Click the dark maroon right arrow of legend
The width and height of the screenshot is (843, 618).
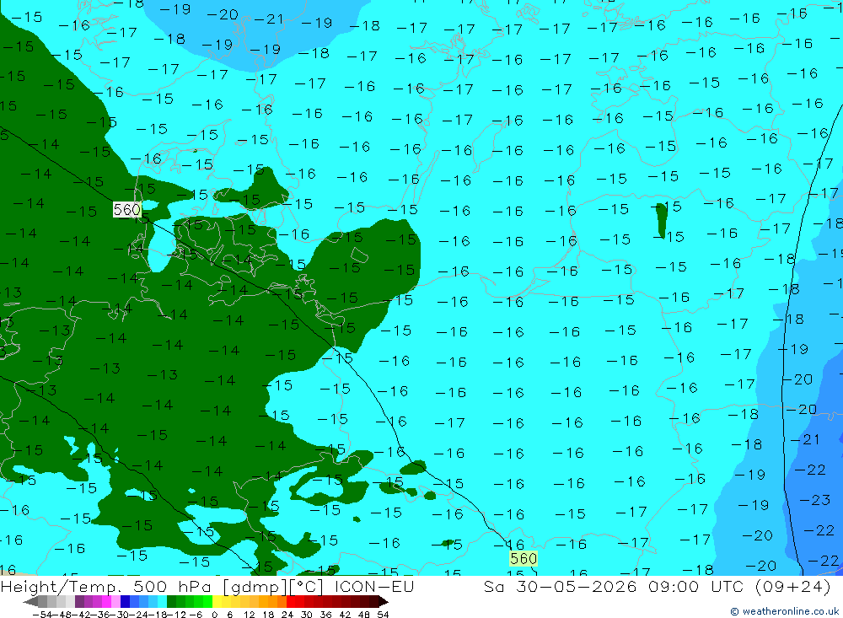point(384,601)
